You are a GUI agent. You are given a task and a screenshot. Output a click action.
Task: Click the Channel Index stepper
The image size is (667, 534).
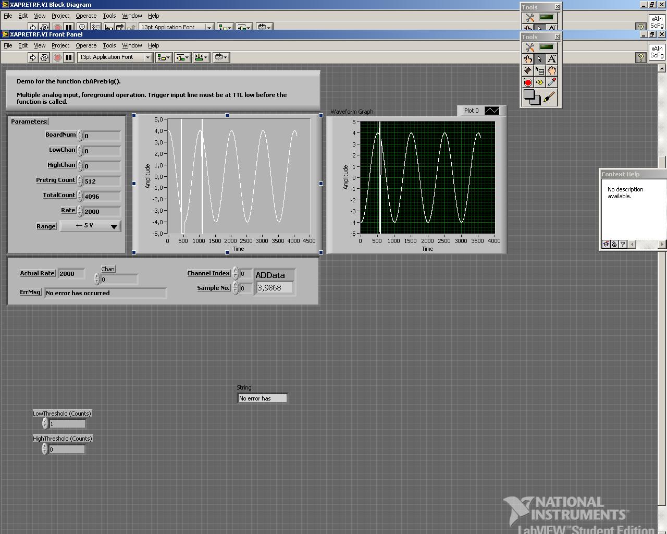236,274
